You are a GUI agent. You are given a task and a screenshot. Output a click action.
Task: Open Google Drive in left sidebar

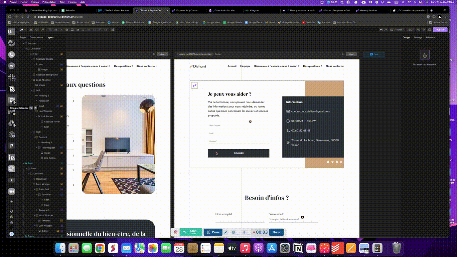12,123
